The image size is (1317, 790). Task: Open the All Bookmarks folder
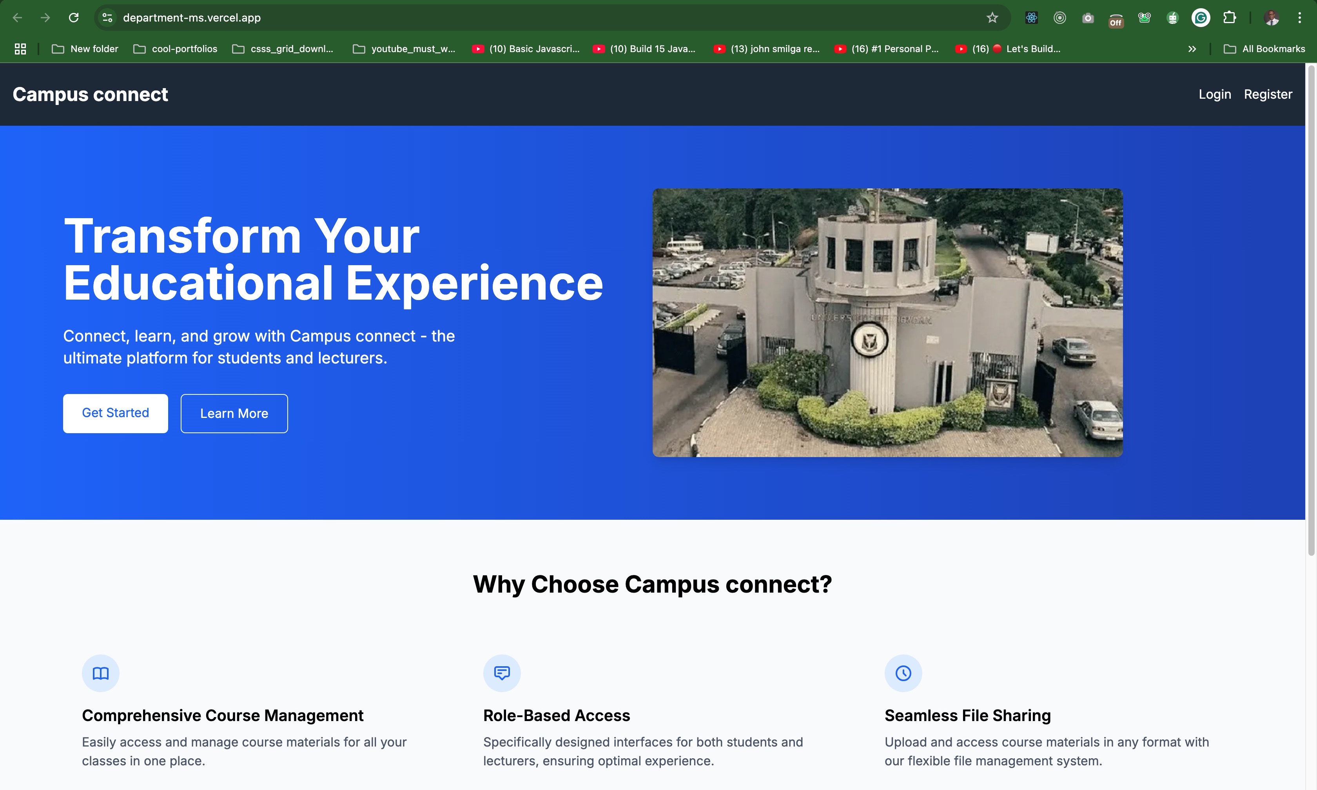click(x=1265, y=49)
